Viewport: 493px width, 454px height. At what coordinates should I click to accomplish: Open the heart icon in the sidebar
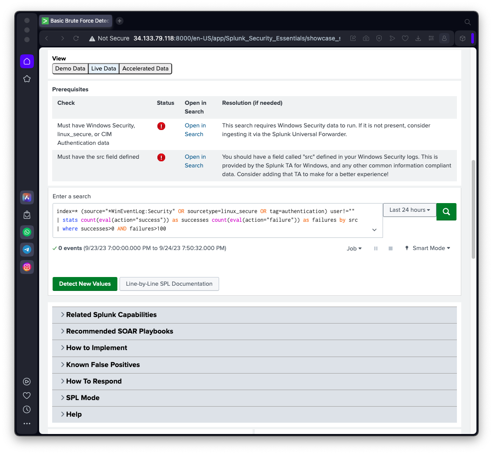(x=27, y=396)
